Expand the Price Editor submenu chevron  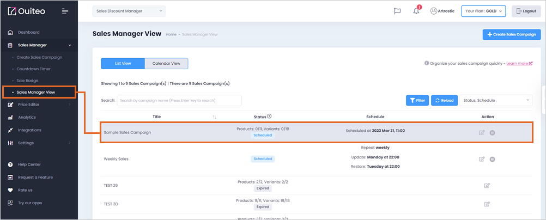pos(70,105)
